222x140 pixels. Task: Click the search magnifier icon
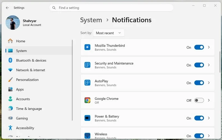click(x=54, y=8)
